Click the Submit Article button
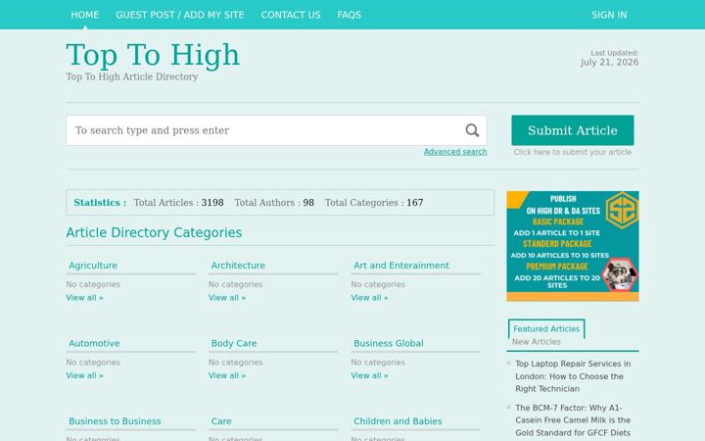The width and height of the screenshot is (705, 441). (x=573, y=130)
